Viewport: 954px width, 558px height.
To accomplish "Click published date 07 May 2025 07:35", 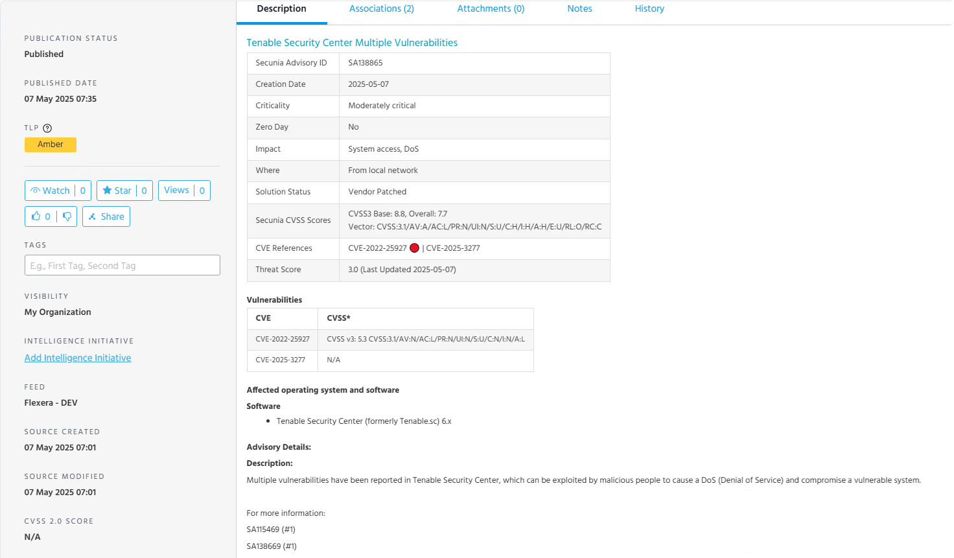I will [60, 99].
